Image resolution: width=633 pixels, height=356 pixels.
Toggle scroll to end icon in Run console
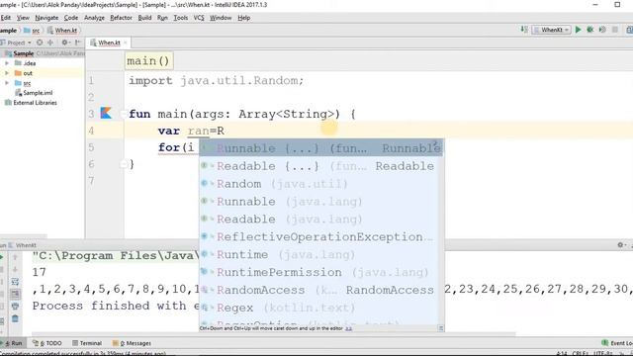click(x=15, y=294)
